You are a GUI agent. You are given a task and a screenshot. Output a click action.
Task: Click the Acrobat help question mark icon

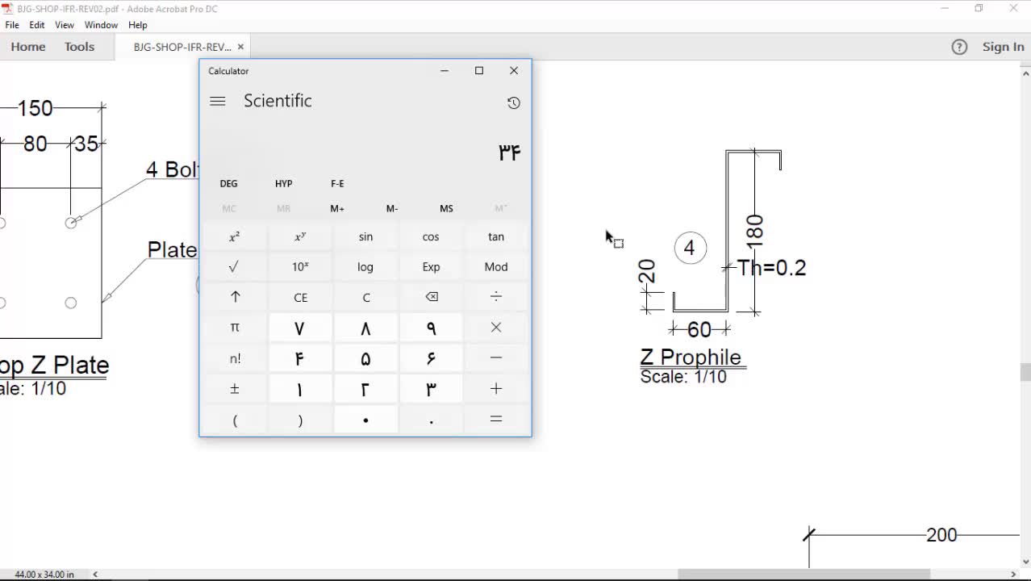pyautogui.click(x=959, y=47)
